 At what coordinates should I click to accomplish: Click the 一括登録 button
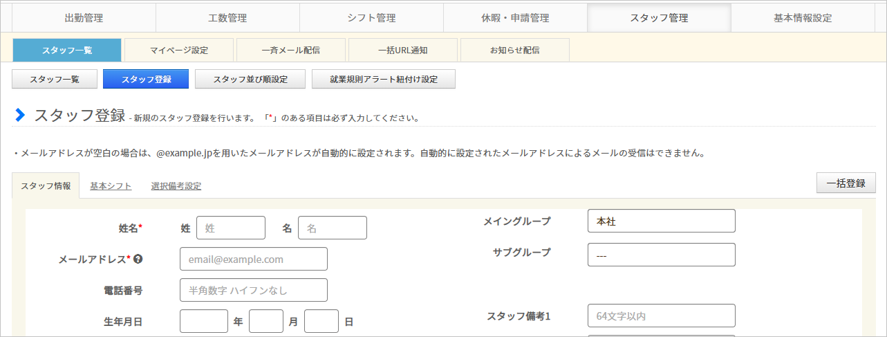point(846,183)
